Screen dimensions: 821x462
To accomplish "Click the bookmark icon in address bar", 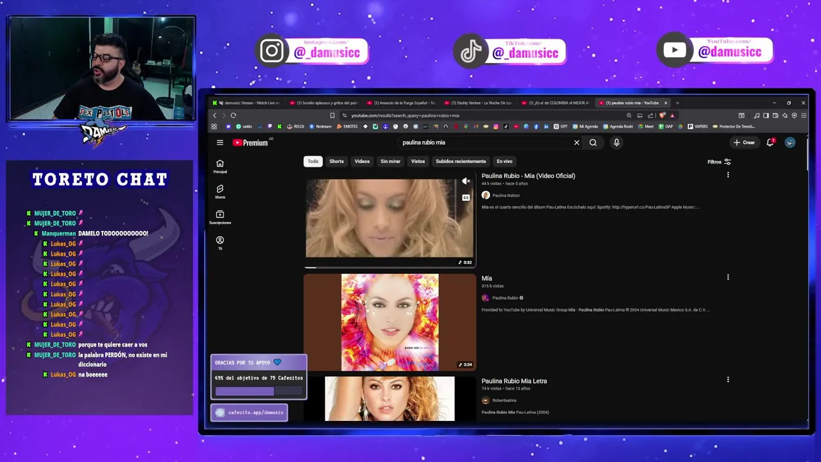I will coord(332,116).
